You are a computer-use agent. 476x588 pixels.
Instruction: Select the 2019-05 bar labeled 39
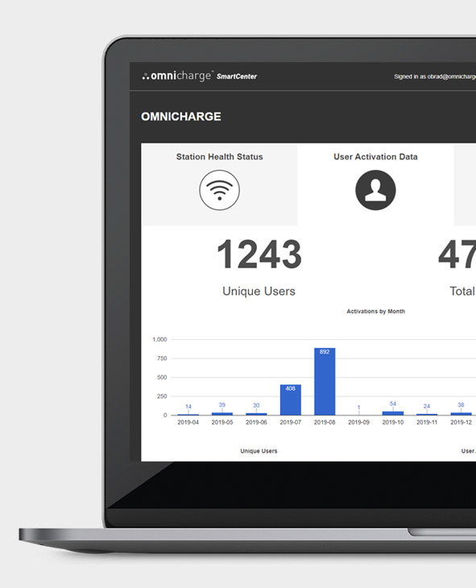coord(222,414)
